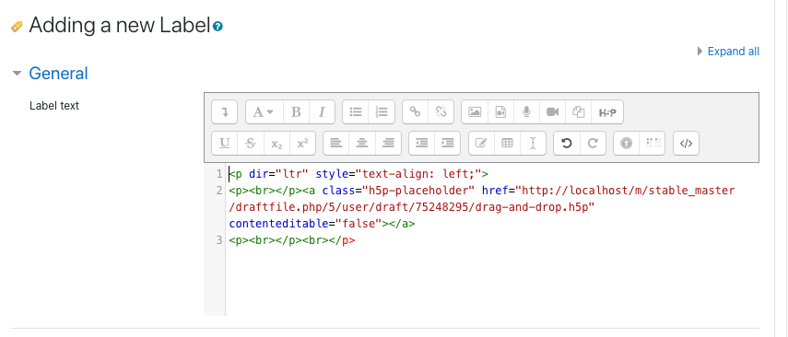
Task: Insert an unordered bullet list
Action: (x=356, y=111)
